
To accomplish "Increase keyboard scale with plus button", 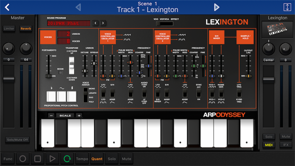I will 79,116.
